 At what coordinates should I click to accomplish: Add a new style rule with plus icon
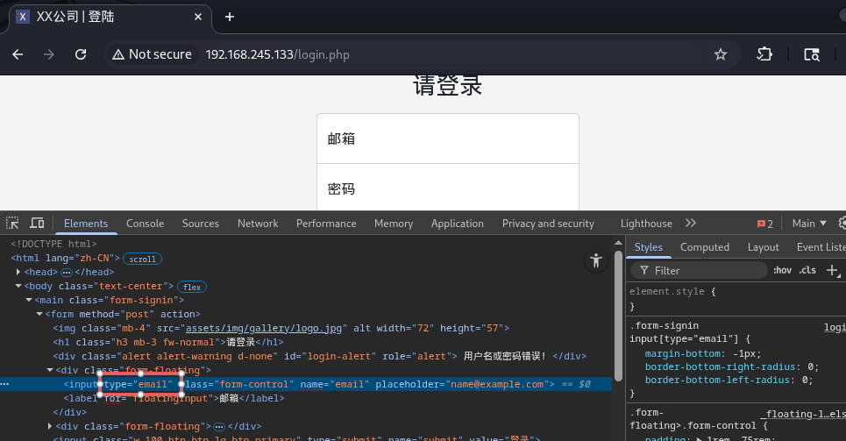[x=832, y=270]
